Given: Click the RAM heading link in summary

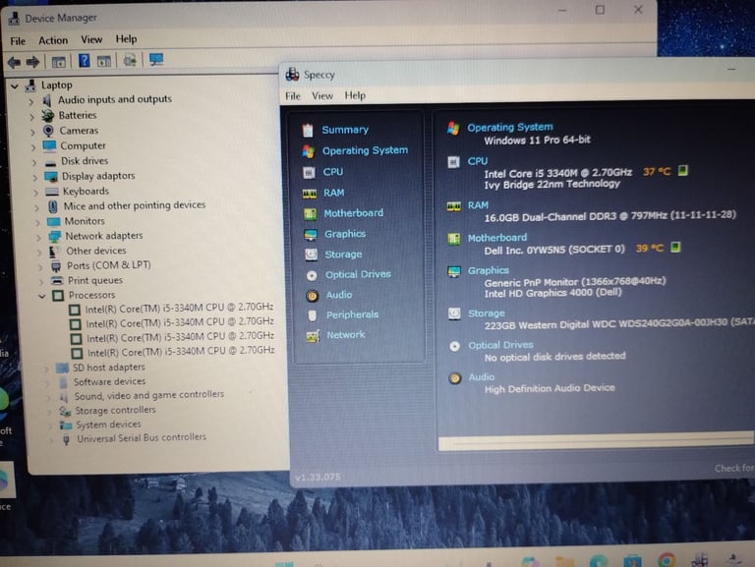Looking at the screenshot, I should [478, 205].
